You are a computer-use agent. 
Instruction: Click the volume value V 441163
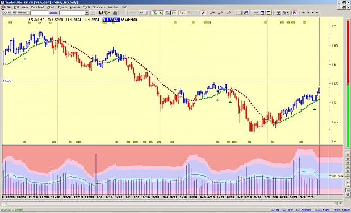[129, 20]
